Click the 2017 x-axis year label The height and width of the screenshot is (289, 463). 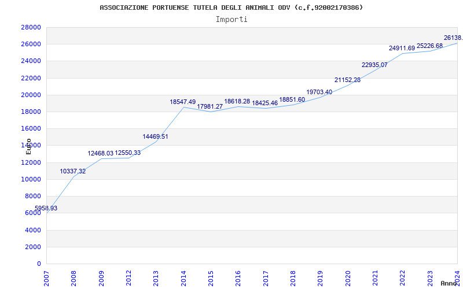(x=266, y=278)
